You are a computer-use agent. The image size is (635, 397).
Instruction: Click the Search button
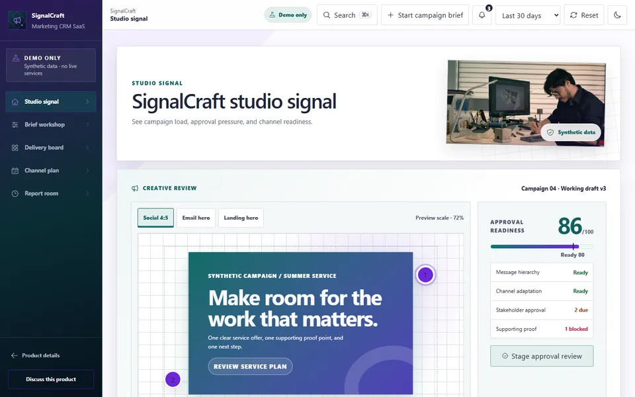coord(347,15)
